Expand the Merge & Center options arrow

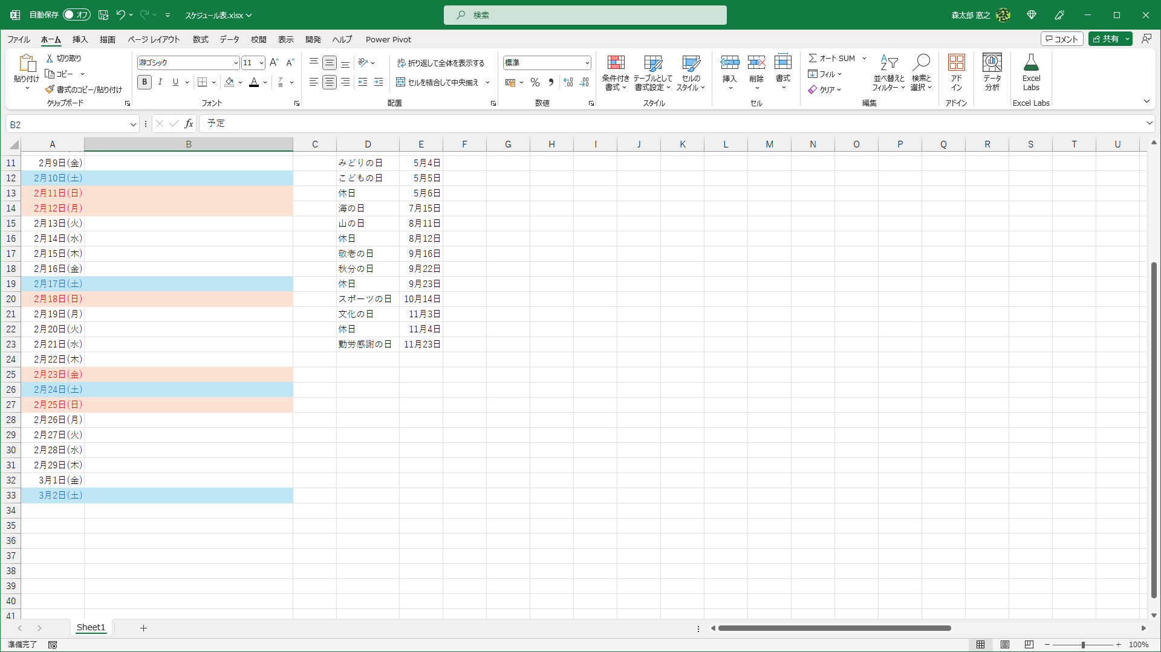click(x=487, y=82)
